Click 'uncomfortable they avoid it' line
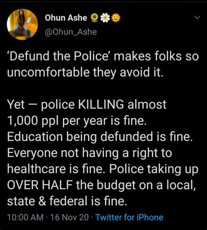The height and width of the screenshot is (230, 207). (85, 73)
